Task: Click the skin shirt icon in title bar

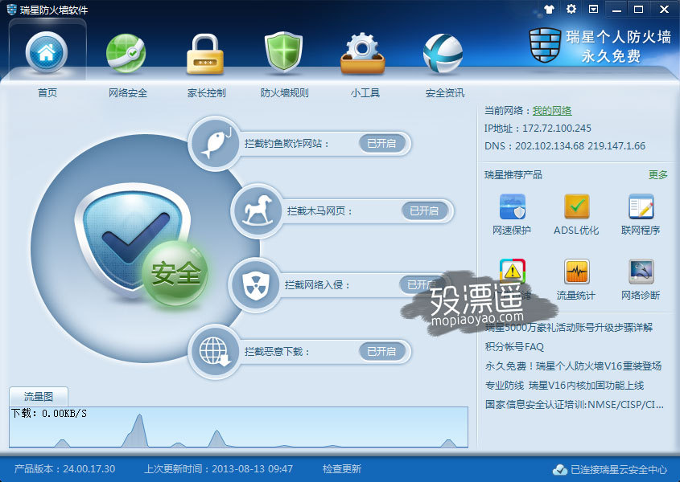Action: [x=549, y=9]
